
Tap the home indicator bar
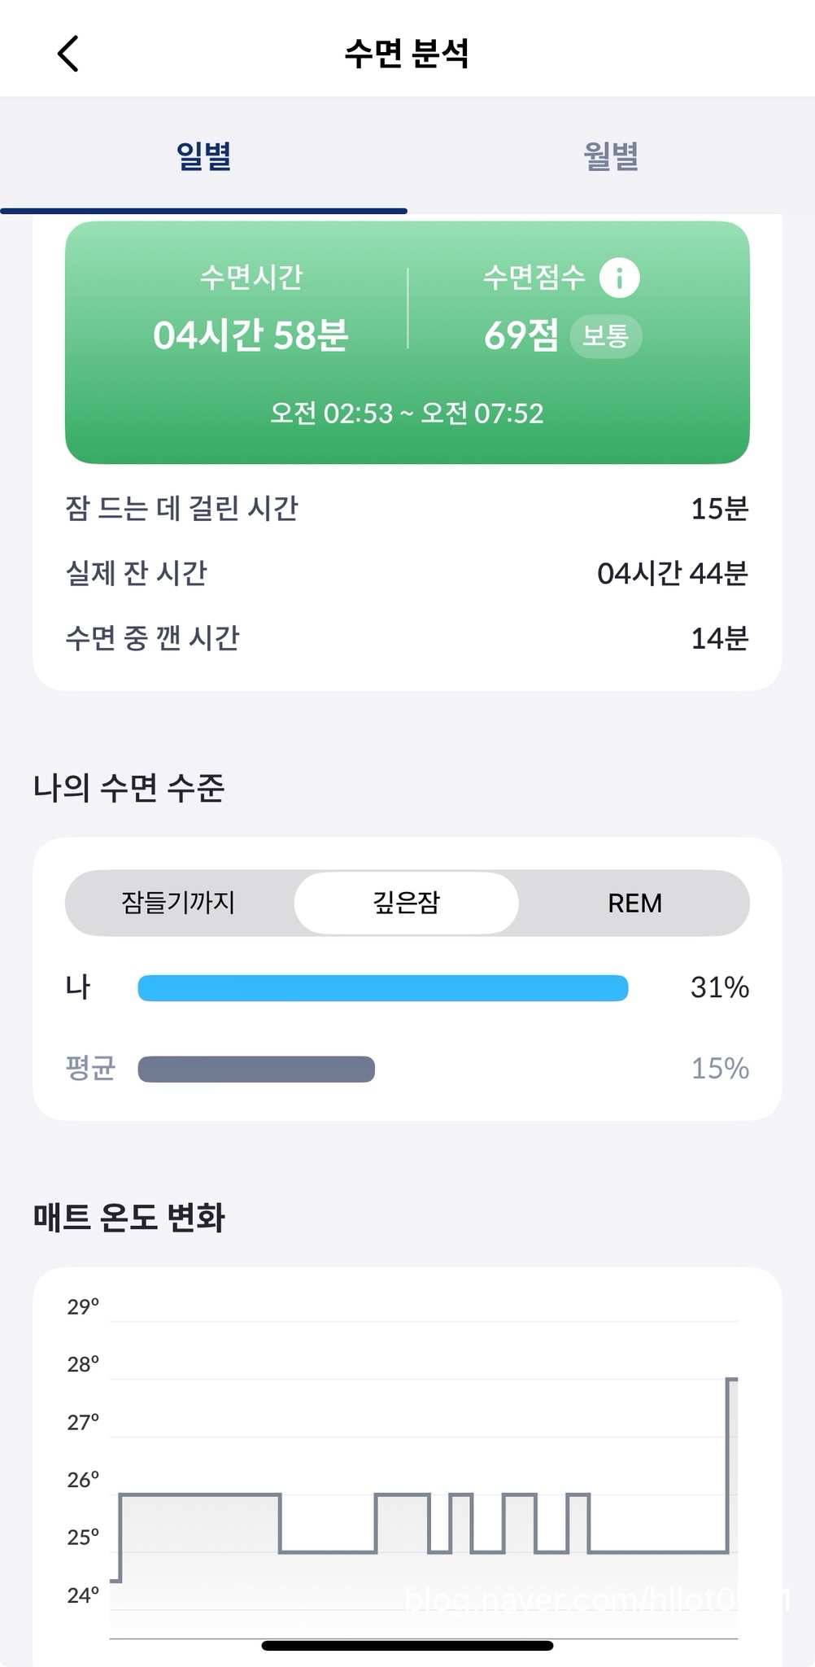tap(407, 1645)
